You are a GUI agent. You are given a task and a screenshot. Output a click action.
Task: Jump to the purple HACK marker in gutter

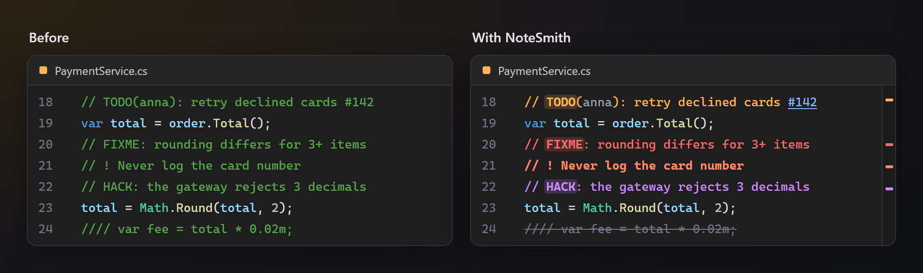coord(889,189)
